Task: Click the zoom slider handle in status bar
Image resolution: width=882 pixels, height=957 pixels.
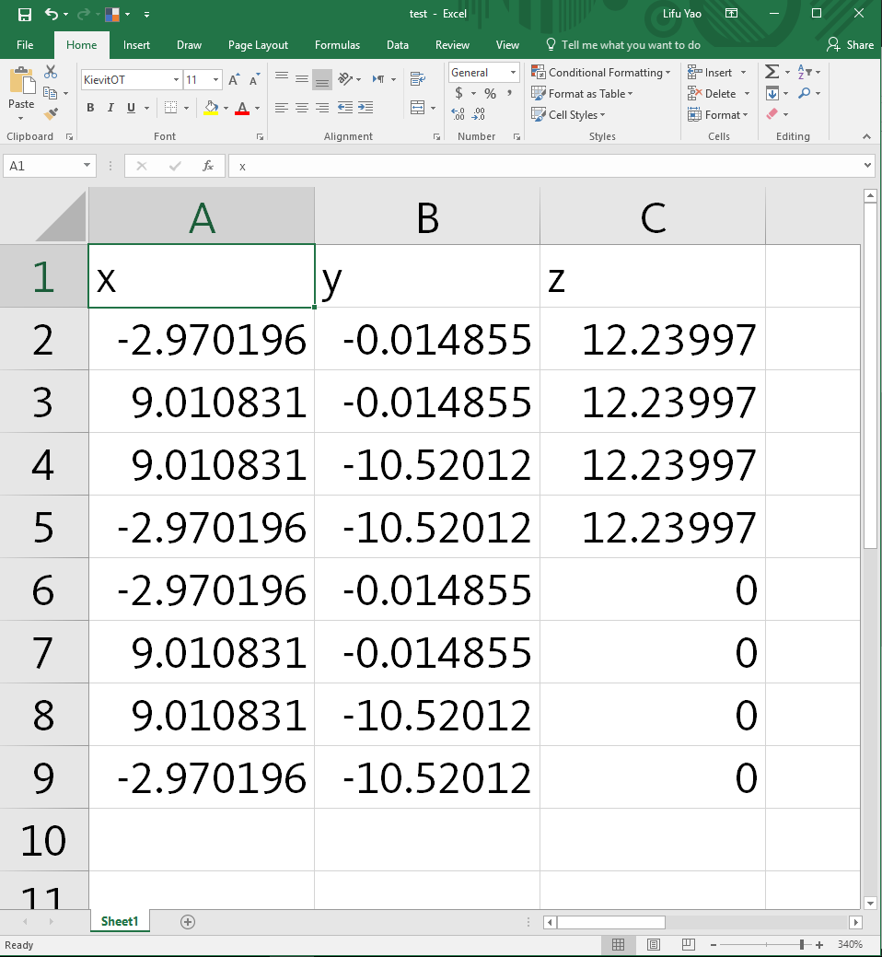Action: (x=802, y=945)
